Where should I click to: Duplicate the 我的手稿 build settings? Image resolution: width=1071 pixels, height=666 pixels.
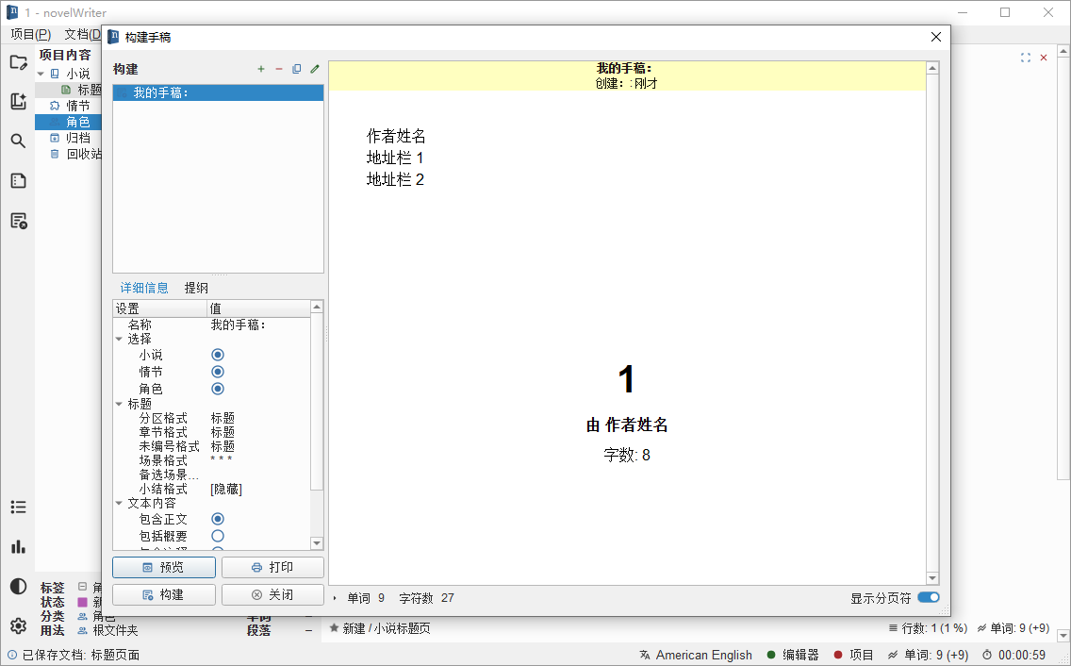(x=297, y=69)
